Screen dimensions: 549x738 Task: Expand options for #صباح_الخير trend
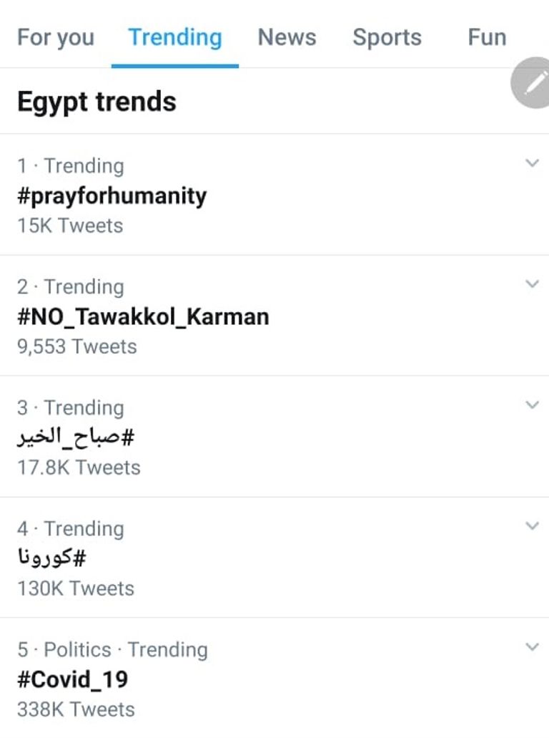pos(532,405)
